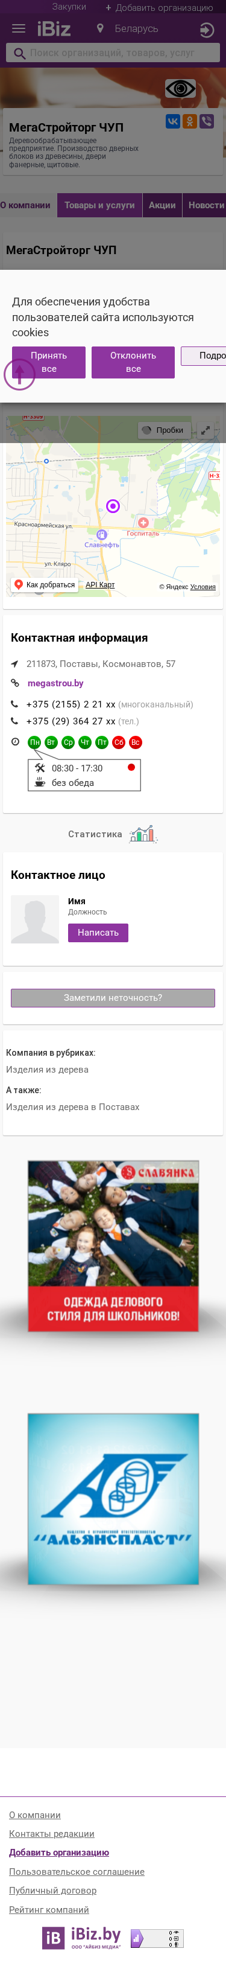Screen dimensions: 226x1966
Task: Open the Odnoklassniki social icon
Action: point(189,121)
